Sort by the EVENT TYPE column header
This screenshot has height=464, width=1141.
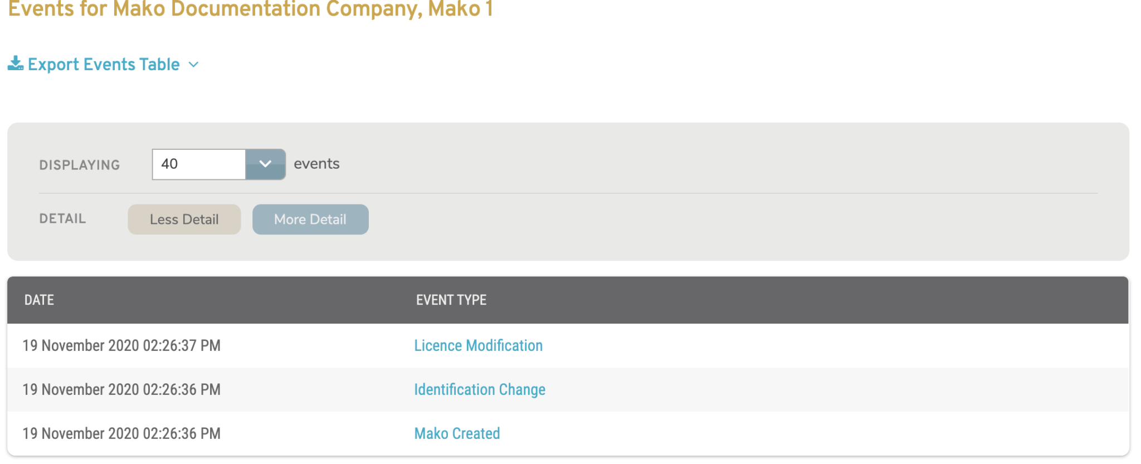451,300
